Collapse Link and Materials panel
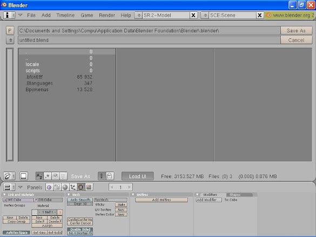The width and height of the screenshot is (316, 237). pos(4,194)
